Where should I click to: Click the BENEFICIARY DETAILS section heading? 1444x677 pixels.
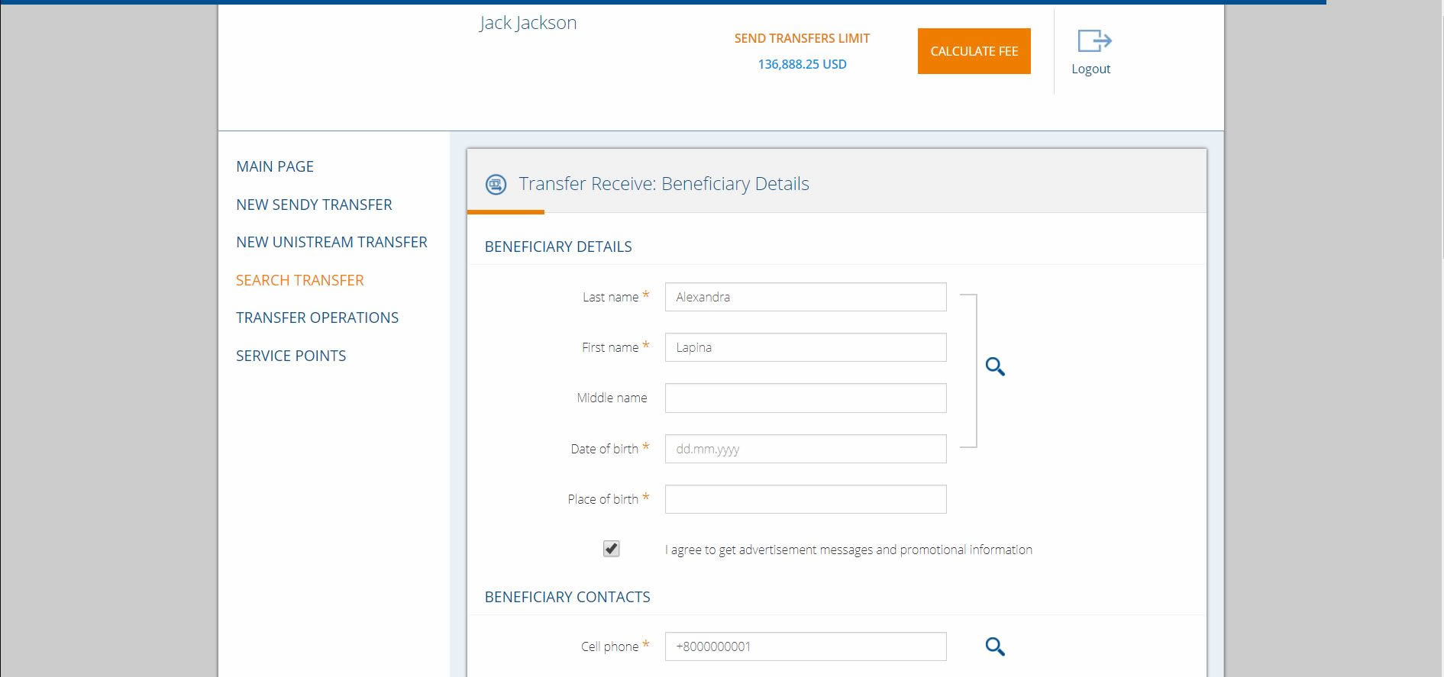tap(558, 247)
